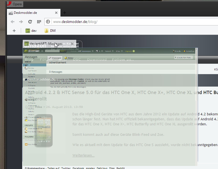218x169 pixels.
Task: Go back to the previous page
Action: [x=12, y=22]
